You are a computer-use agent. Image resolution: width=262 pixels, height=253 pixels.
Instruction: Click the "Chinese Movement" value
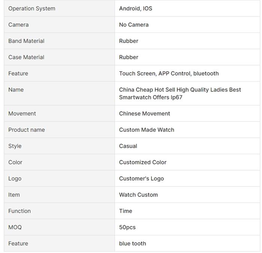click(x=144, y=114)
